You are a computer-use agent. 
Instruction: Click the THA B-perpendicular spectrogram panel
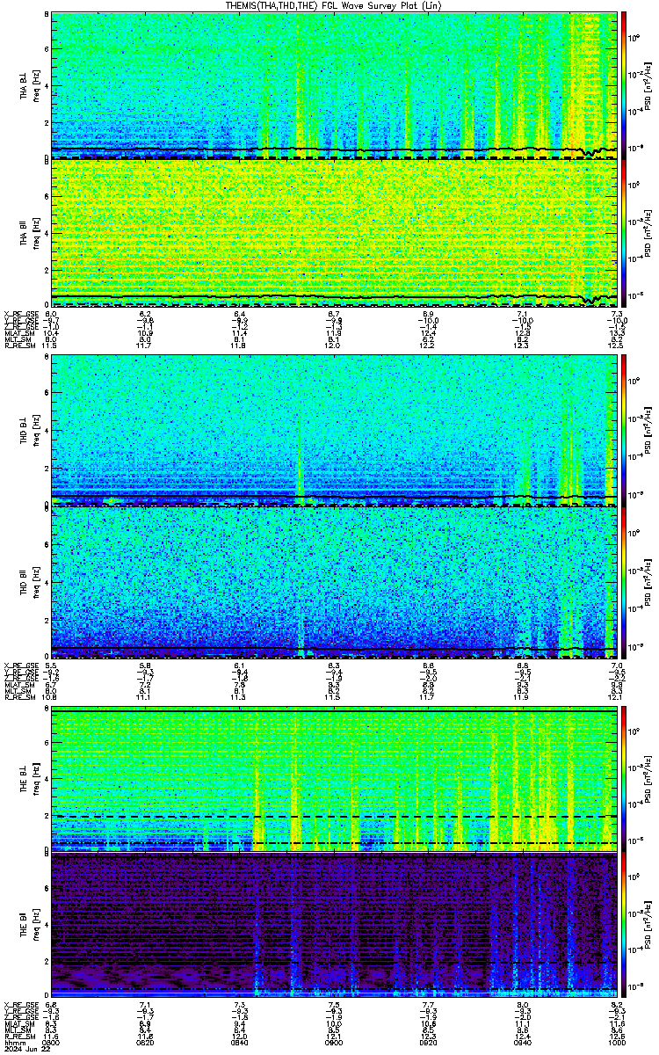[x=334, y=85]
